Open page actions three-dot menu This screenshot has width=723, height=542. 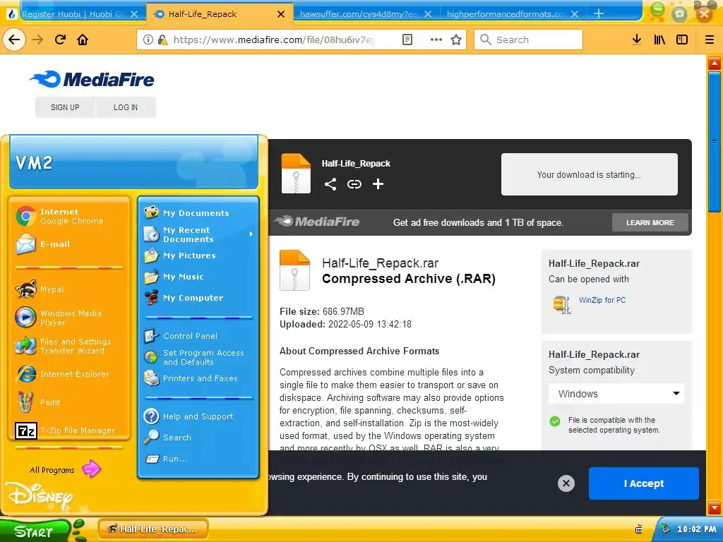point(436,40)
